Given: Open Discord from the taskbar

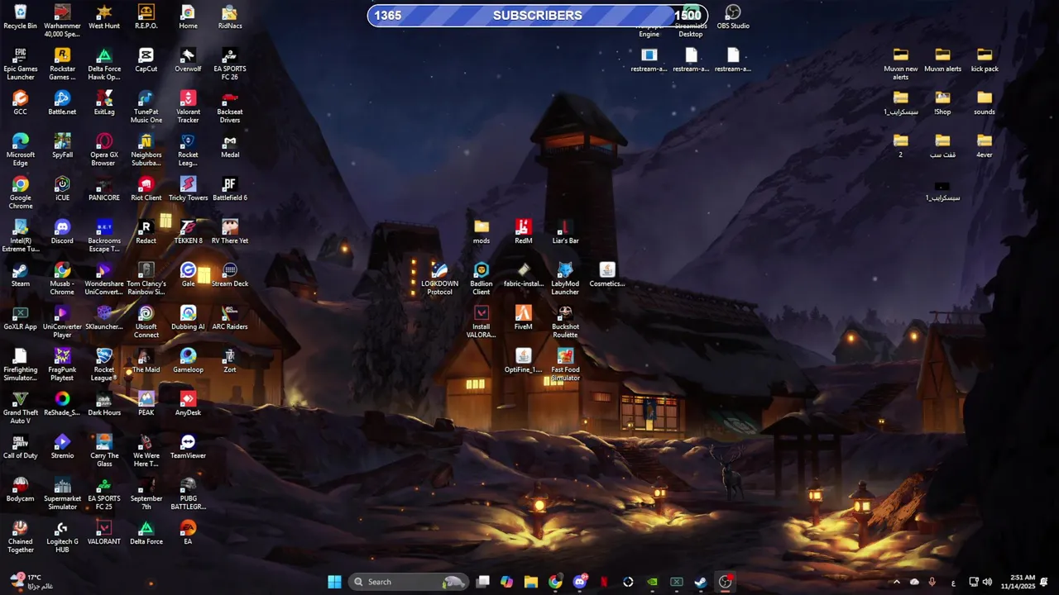Looking at the screenshot, I should tap(580, 582).
